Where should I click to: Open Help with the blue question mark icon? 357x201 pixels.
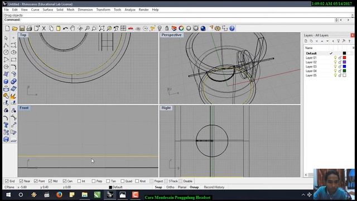(x=232, y=28)
